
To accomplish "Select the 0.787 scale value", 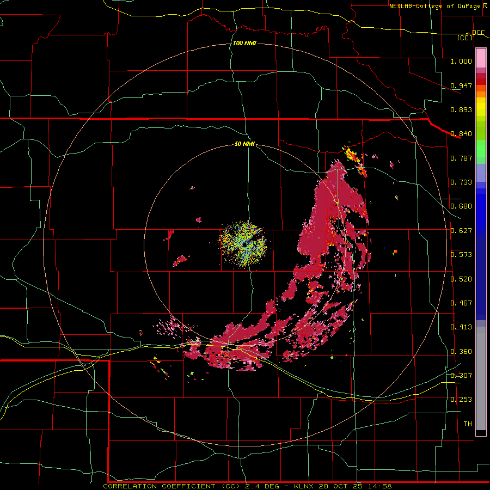I will [x=461, y=158].
